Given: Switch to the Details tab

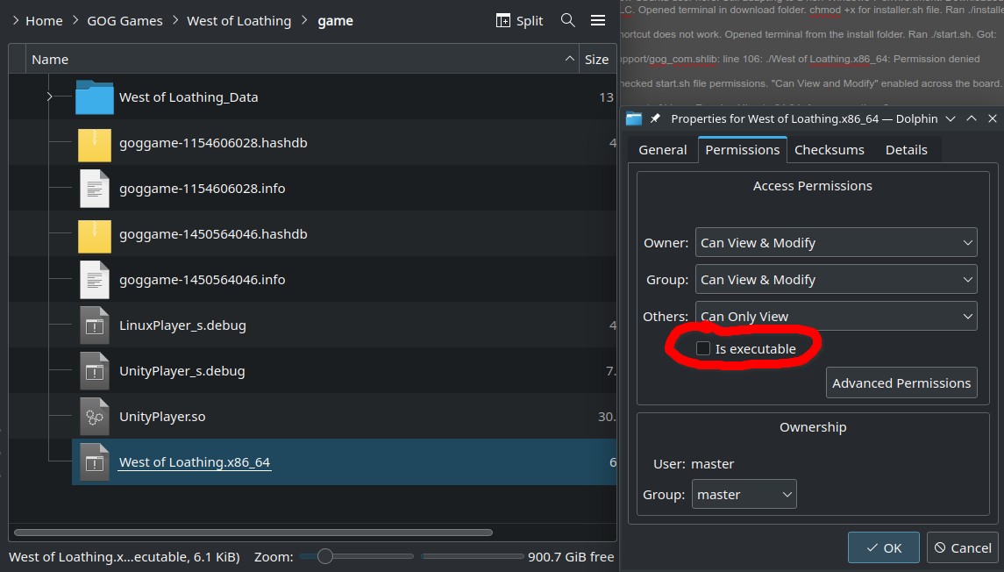Looking at the screenshot, I should [906, 150].
